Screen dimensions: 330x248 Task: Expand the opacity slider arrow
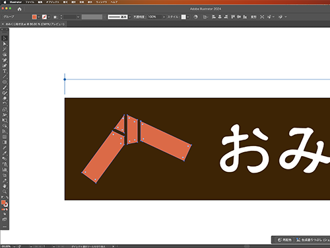click(x=164, y=17)
